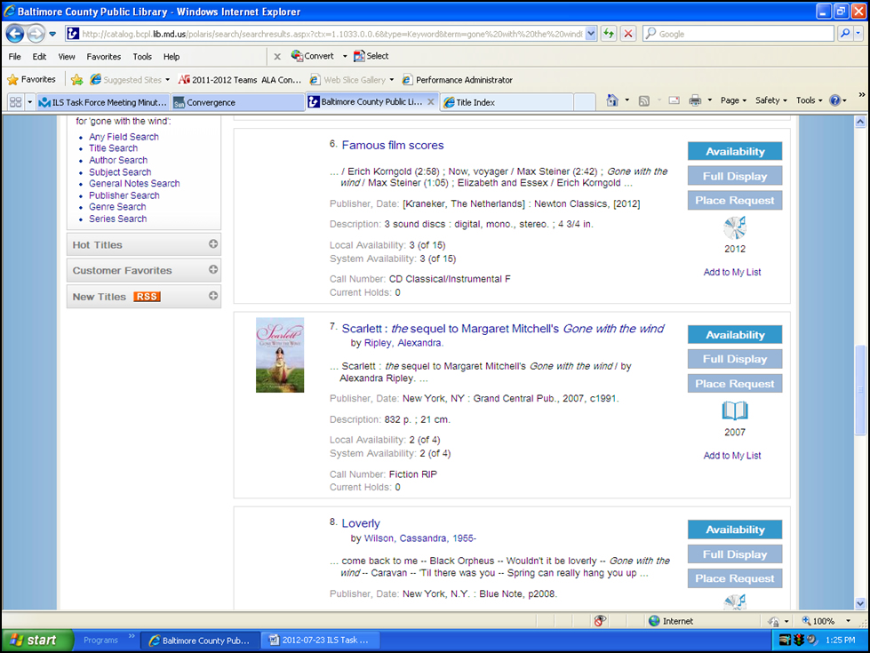Click the RSS Feeds toolbar icon
Viewport: 870px width, 653px height.
(644, 100)
